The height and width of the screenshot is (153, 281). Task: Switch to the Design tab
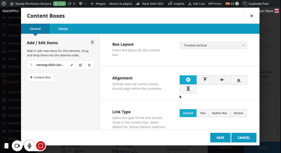click(x=63, y=29)
